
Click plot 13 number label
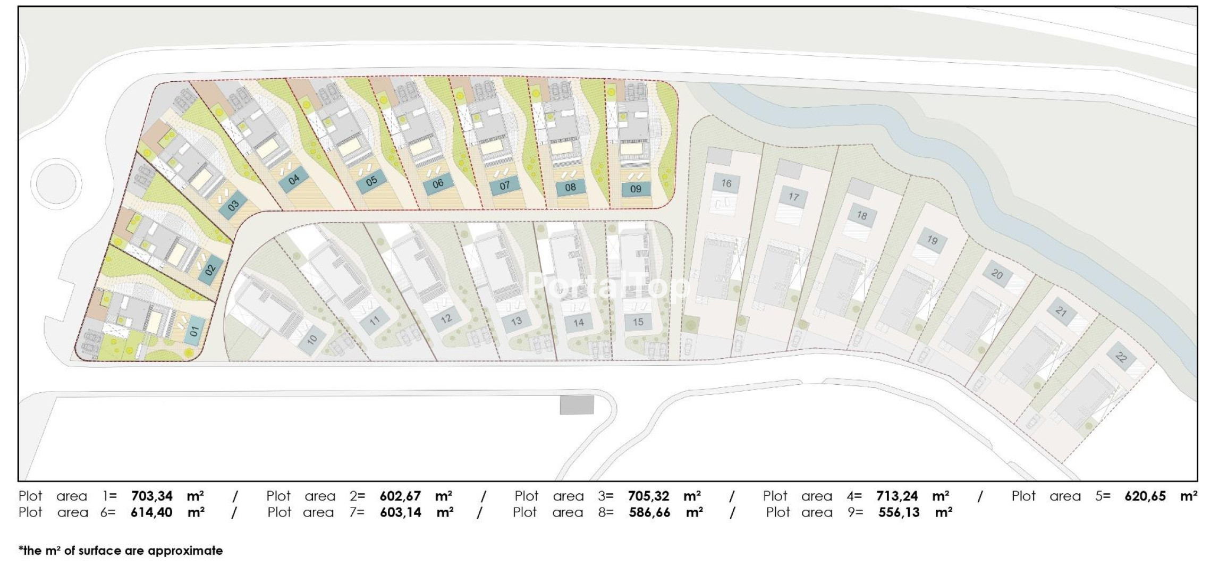click(x=516, y=321)
